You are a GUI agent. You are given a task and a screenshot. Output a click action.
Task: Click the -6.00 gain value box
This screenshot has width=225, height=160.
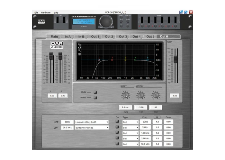click(175, 96)
